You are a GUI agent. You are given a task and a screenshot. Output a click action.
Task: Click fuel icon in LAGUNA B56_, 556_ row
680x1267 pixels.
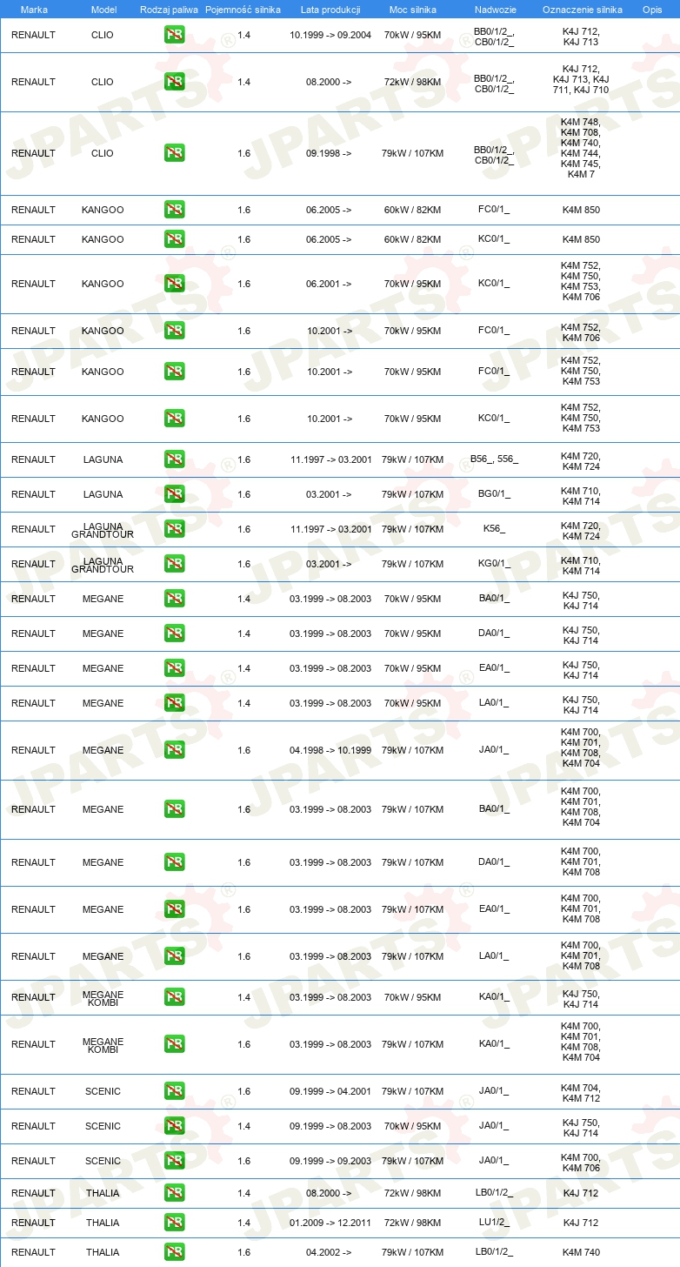(174, 459)
